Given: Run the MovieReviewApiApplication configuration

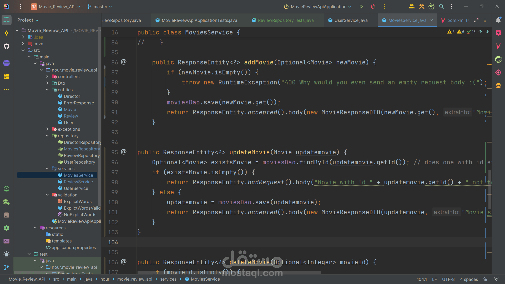Looking at the screenshot, I should (361, 7).
